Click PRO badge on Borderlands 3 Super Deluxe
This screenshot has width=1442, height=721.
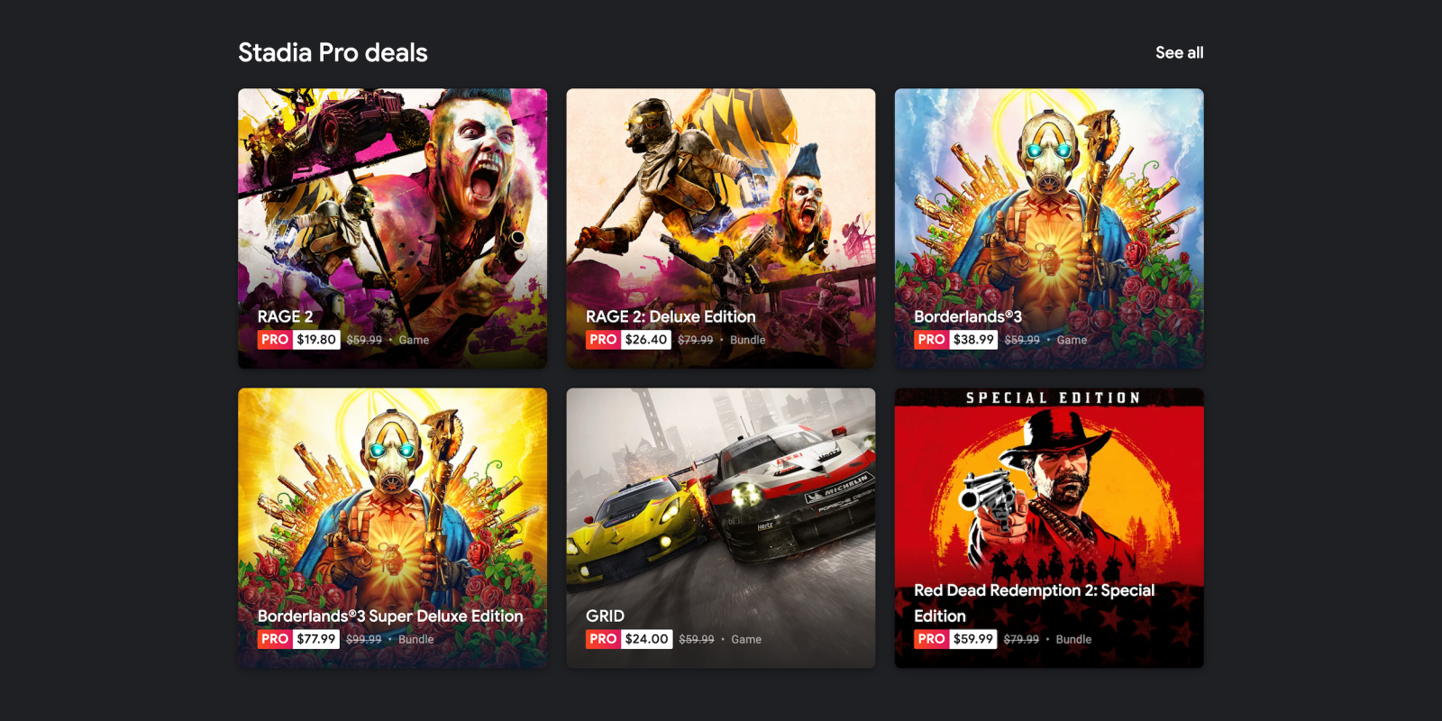(275, 639)
